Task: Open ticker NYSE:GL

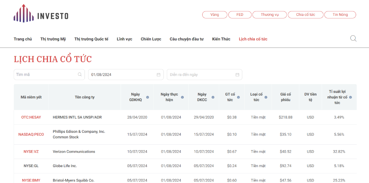Action: 31,166
